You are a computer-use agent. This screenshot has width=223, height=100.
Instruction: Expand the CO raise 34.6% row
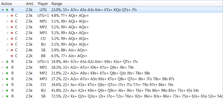click(3, 85)
